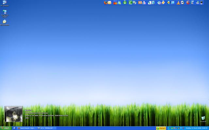209x130 pixels.
Task: Click the Show Desktop quick launch icon
Action: click(14, 128)
